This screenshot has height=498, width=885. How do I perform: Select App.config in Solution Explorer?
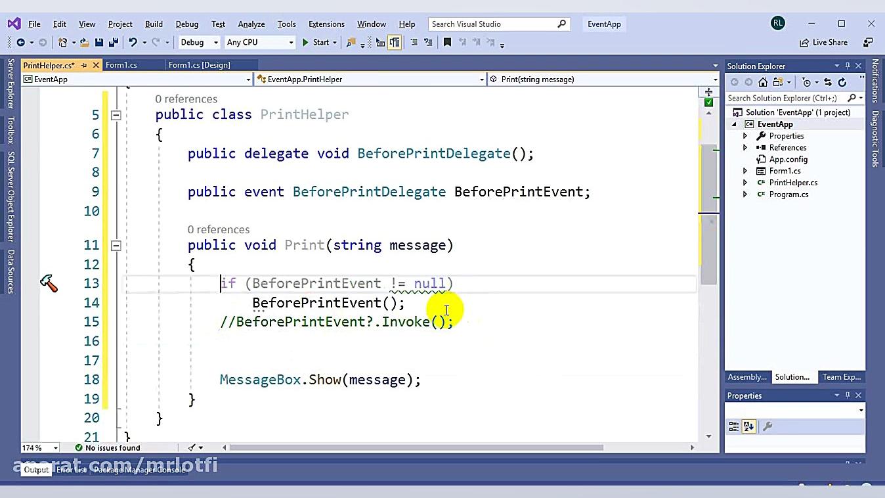pos(788,159)
